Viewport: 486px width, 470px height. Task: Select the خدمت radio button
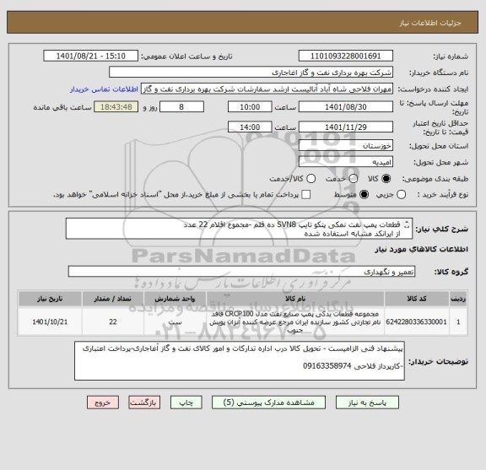(354, 179)
